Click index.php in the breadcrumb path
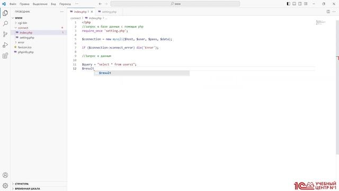Image resolution: width=339 pixels, height=191 pixels. click(95, 18)
